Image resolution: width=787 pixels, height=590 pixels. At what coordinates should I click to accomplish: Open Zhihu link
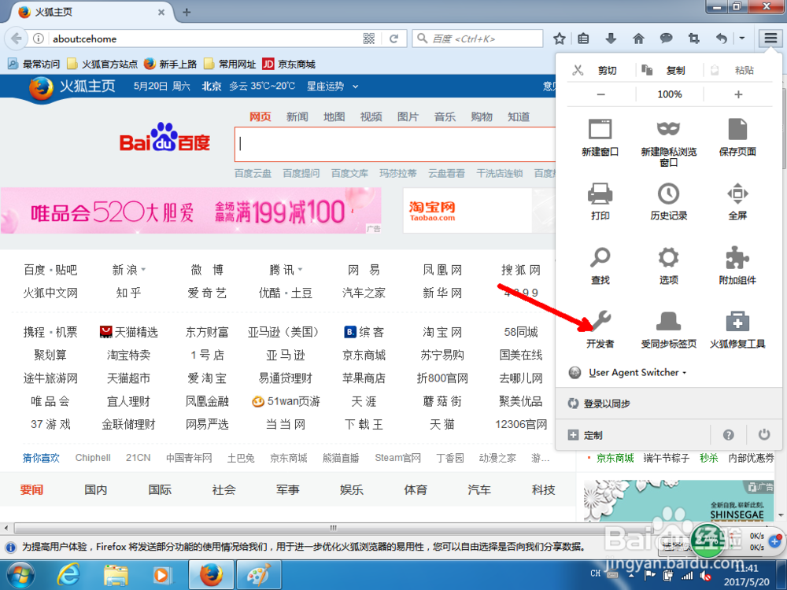[x=128, y=293]
